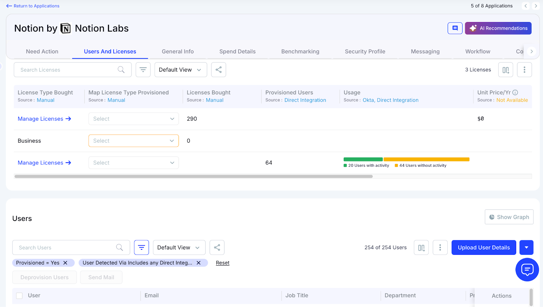Open Spend Details tab
The width and height of the screenshot is (543, 307).
238,52
